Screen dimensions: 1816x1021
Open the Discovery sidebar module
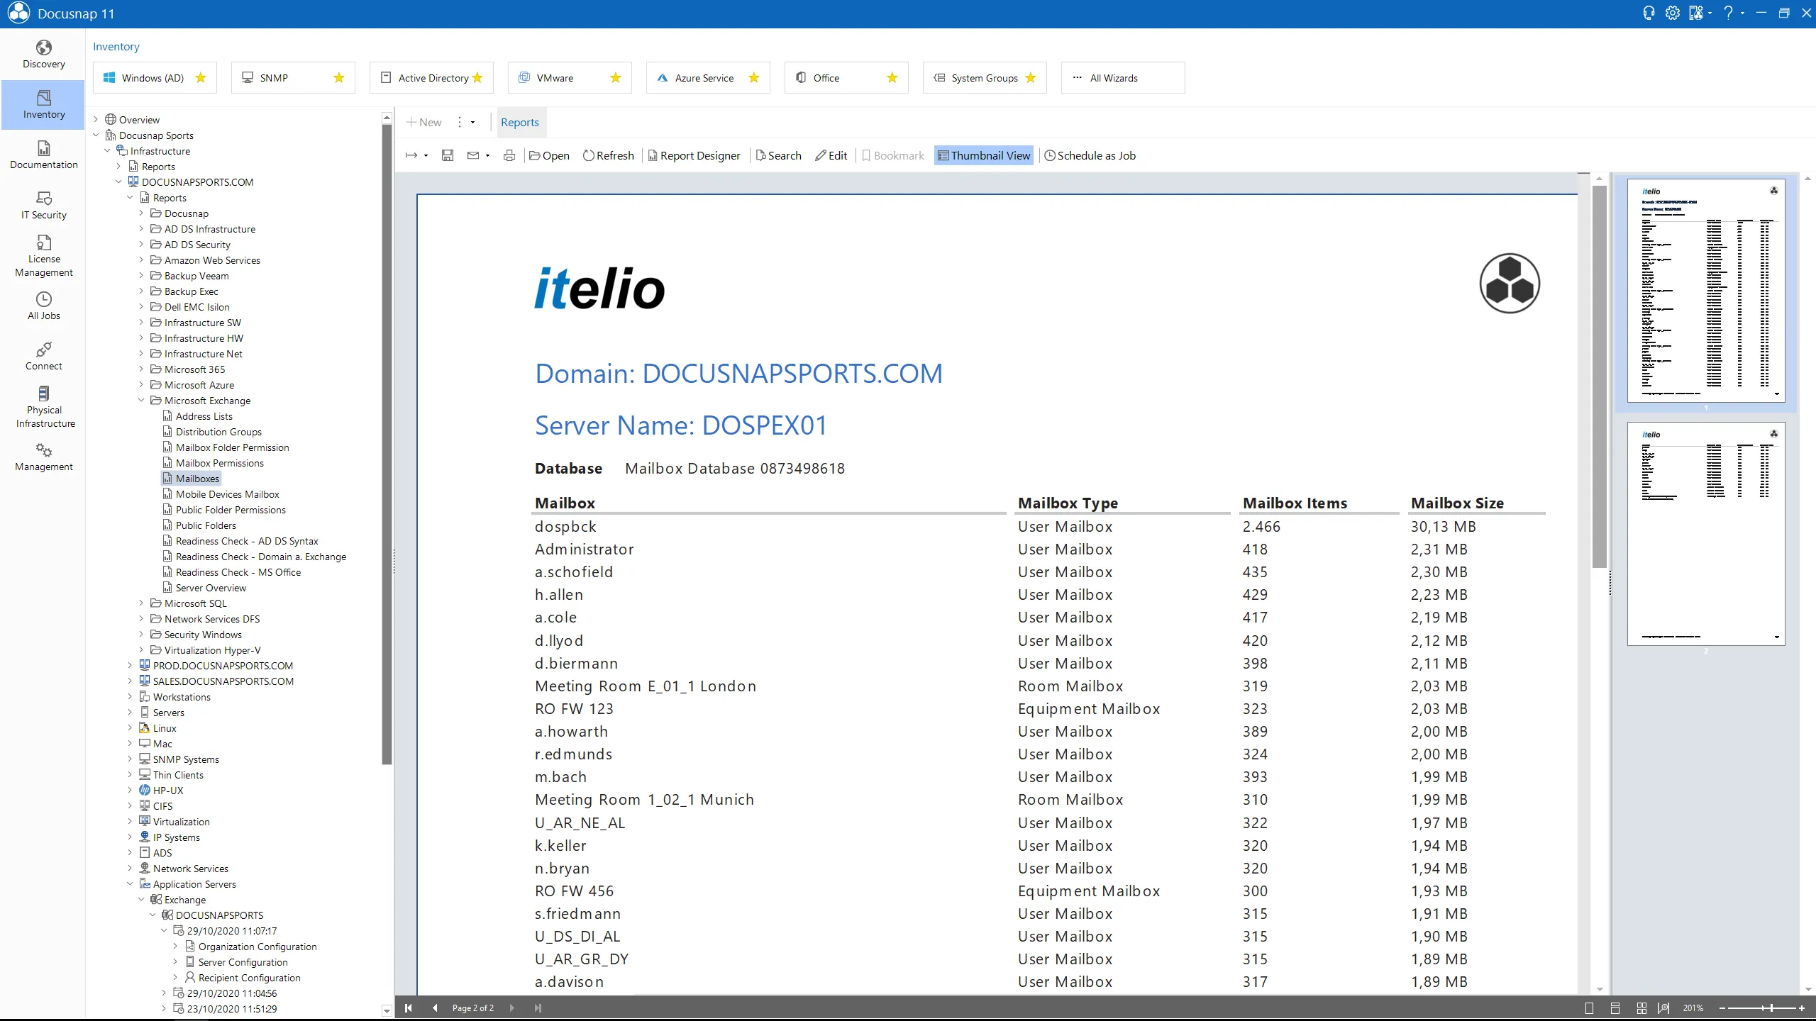click(44, 55)
